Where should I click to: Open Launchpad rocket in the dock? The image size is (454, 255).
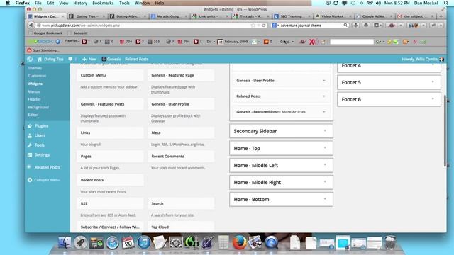pyautogui.click(x=80, y=242)
